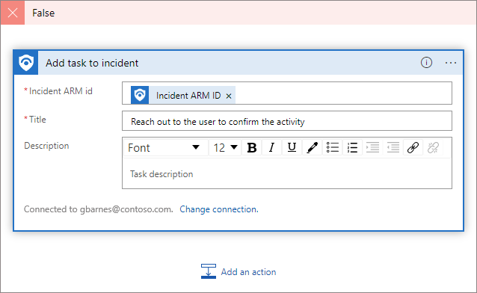This screenshot has height=293, width=477.
Task: Click the increase indent icon
Action: point(372,147)
